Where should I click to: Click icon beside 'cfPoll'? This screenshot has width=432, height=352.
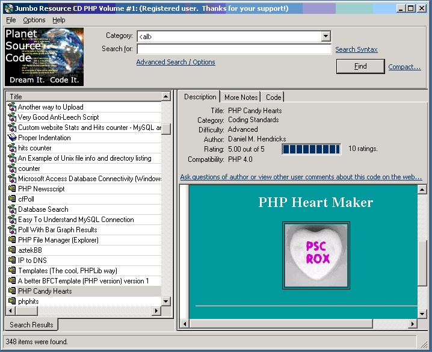(12, 199)
